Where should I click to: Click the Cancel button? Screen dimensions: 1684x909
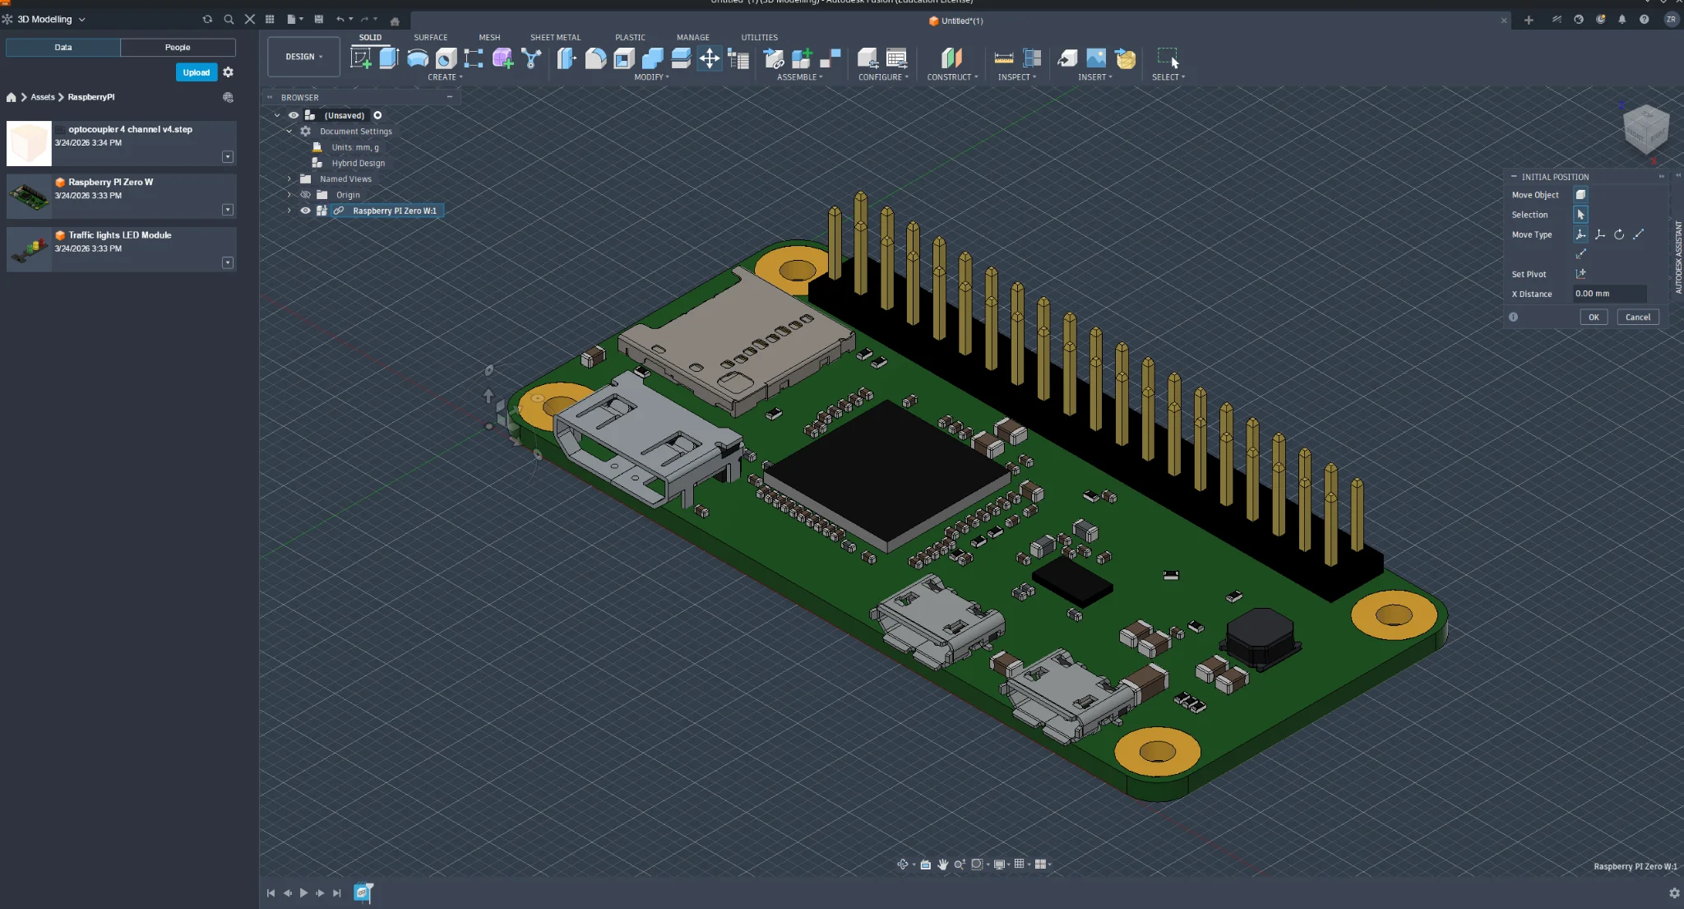[x=1638, y=318]
